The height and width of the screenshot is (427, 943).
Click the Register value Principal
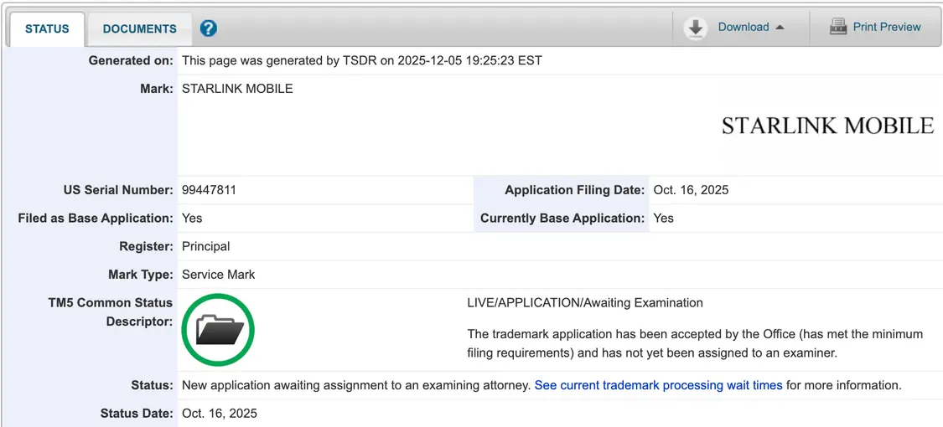click(x=205, y=246)
